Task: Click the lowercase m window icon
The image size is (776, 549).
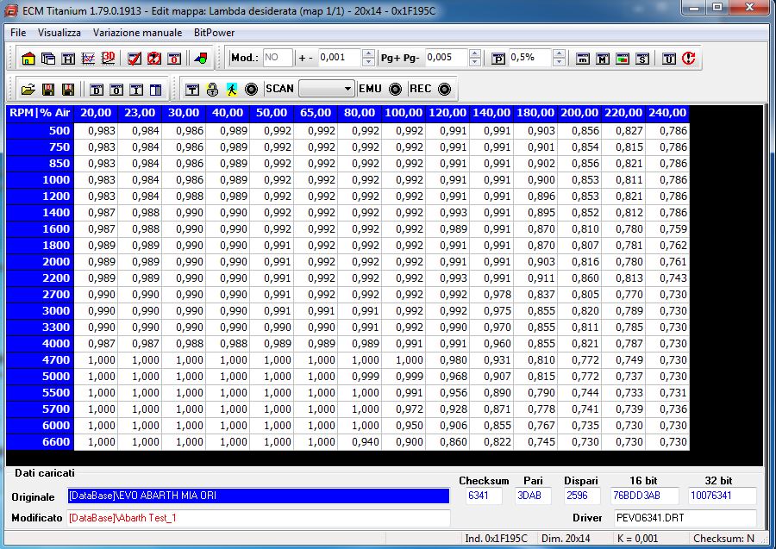Action: (583, 59)
